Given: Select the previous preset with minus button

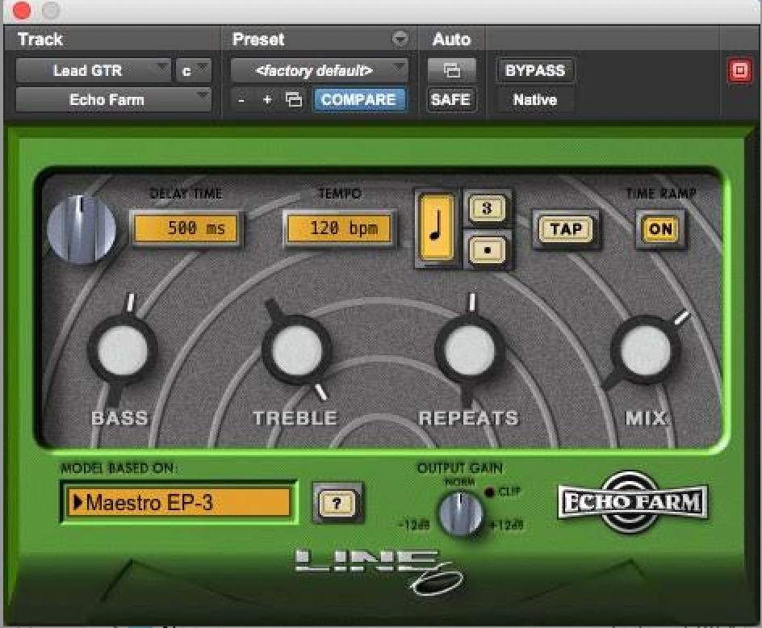Looking at the screenshot, I should [x=241, y=100].
